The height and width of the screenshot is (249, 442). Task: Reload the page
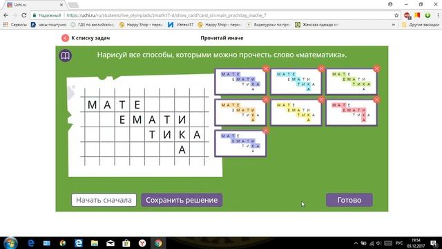tap(24, 15)
